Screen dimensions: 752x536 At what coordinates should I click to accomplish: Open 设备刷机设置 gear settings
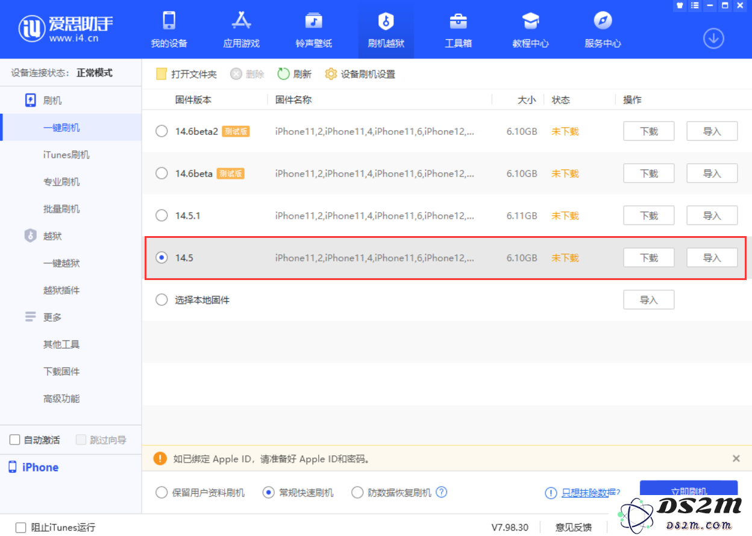click(360, 74)
